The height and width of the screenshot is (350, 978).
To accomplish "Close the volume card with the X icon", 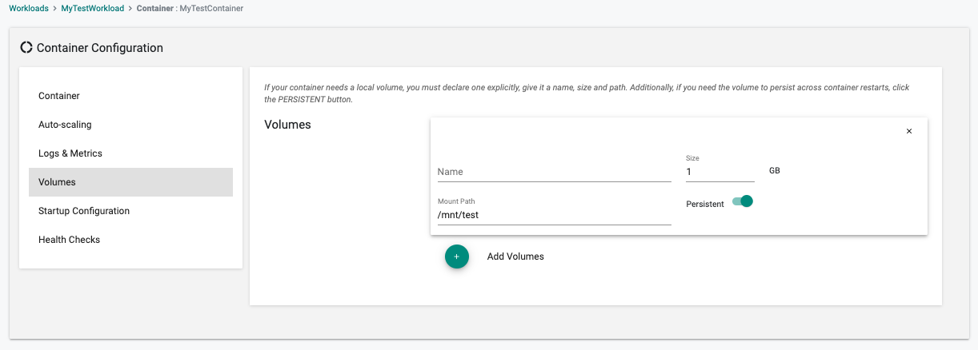I will coord(909,131).
